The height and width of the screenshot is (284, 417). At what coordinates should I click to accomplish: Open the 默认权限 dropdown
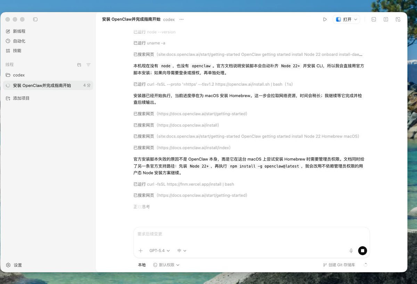(166, 265)
